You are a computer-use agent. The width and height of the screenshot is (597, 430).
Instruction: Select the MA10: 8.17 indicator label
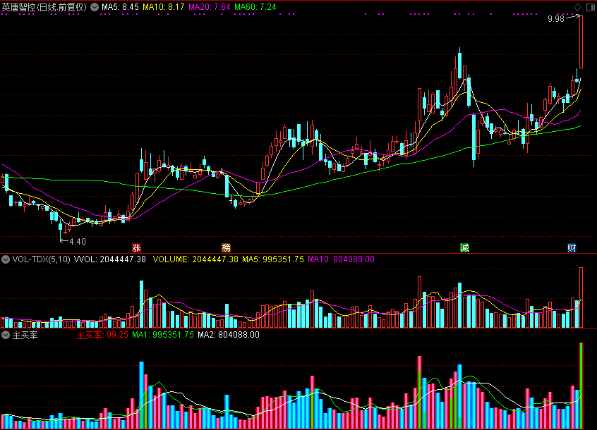coord(163,7)
